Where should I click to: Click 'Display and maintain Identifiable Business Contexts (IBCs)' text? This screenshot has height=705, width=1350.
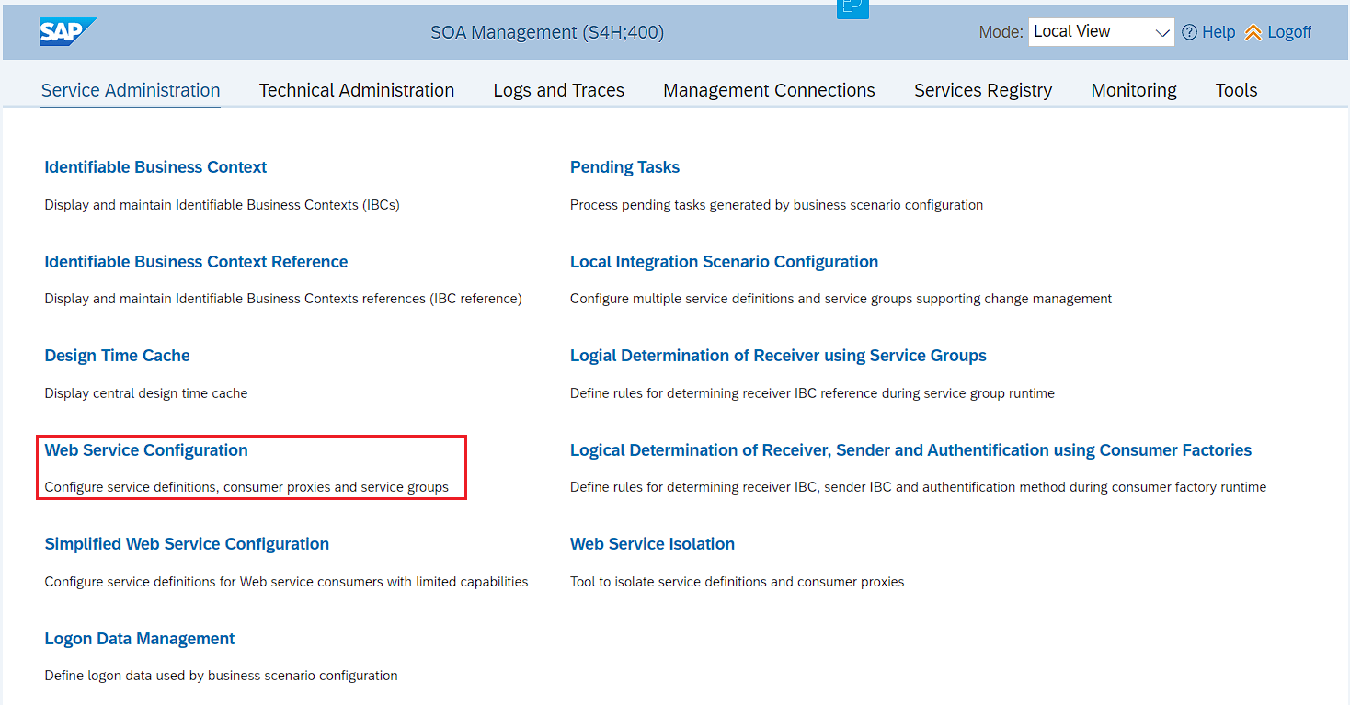222,205
